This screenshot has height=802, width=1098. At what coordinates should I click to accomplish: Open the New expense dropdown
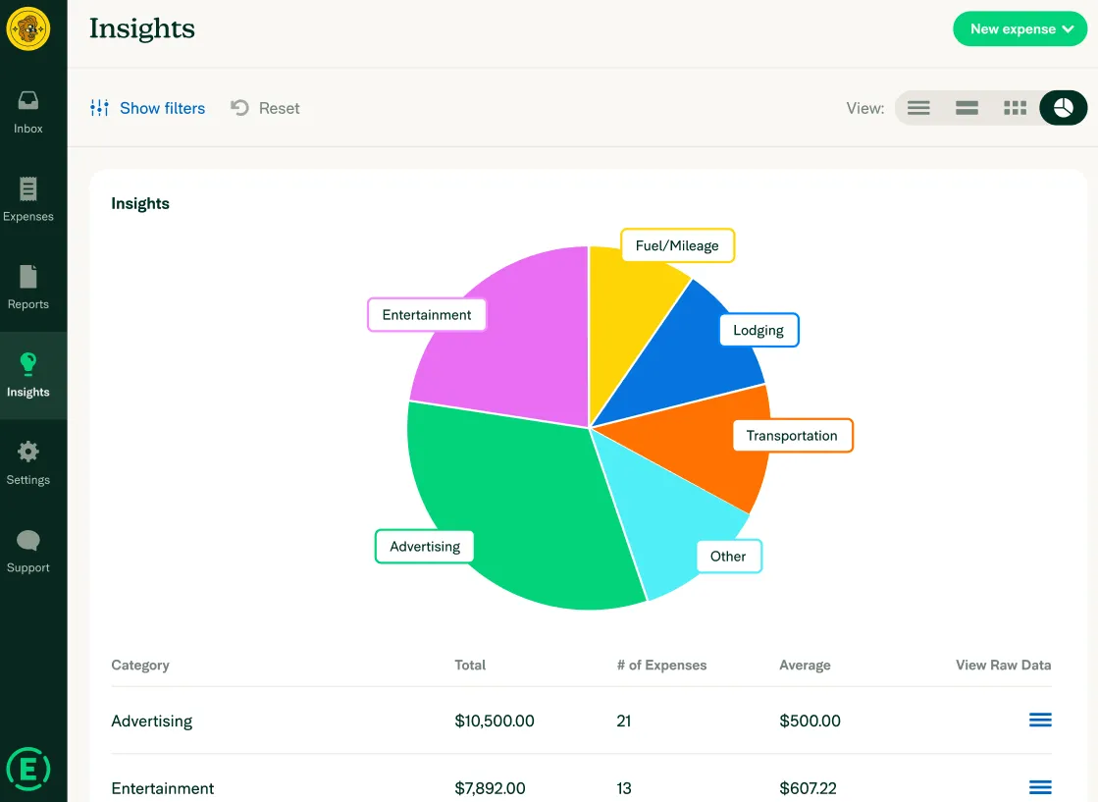[1020, 28]
